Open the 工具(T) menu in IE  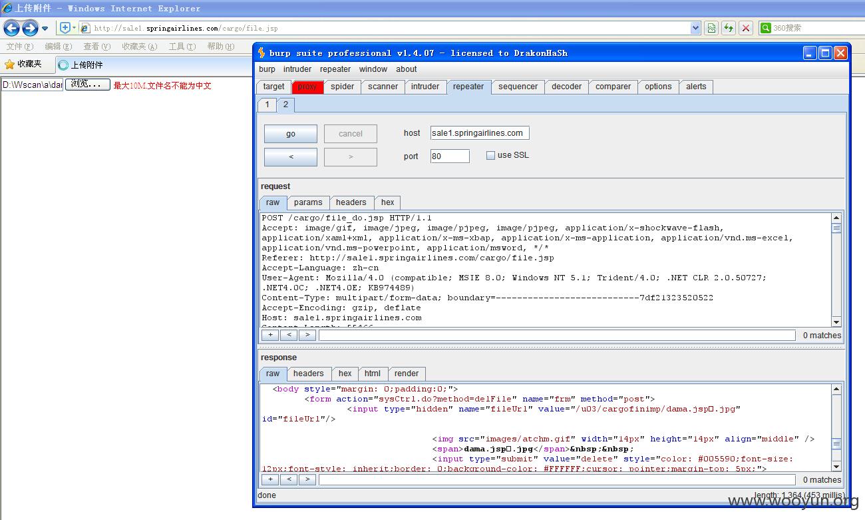(182, 47)
